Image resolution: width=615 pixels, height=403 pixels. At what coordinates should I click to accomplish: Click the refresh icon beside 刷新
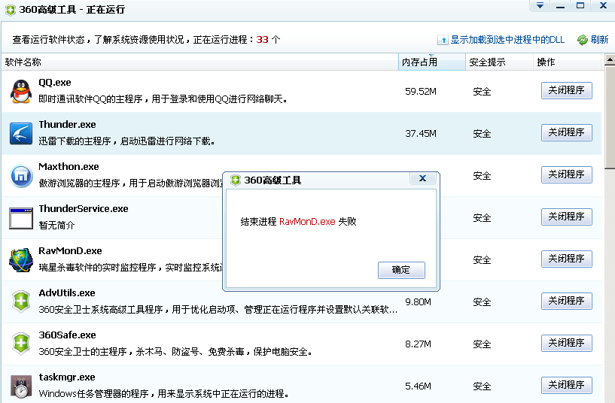pos(583,40)
